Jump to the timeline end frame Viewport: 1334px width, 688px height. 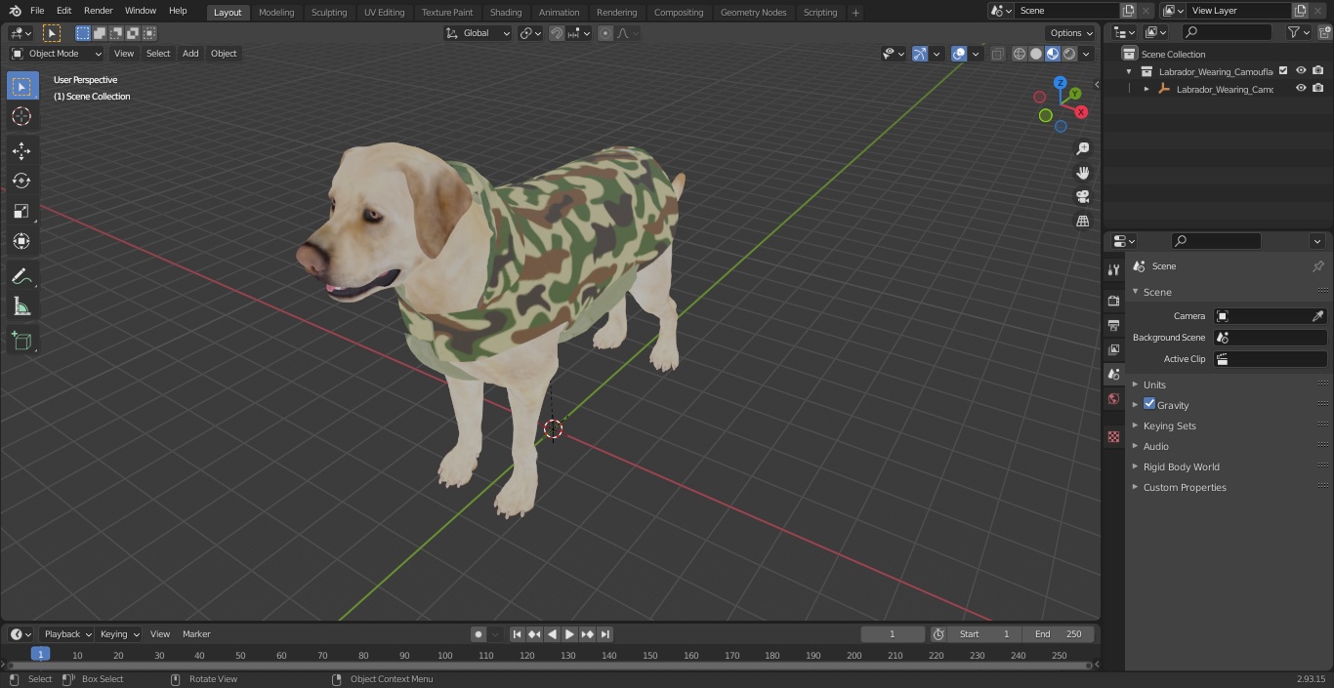coord(605,634)
